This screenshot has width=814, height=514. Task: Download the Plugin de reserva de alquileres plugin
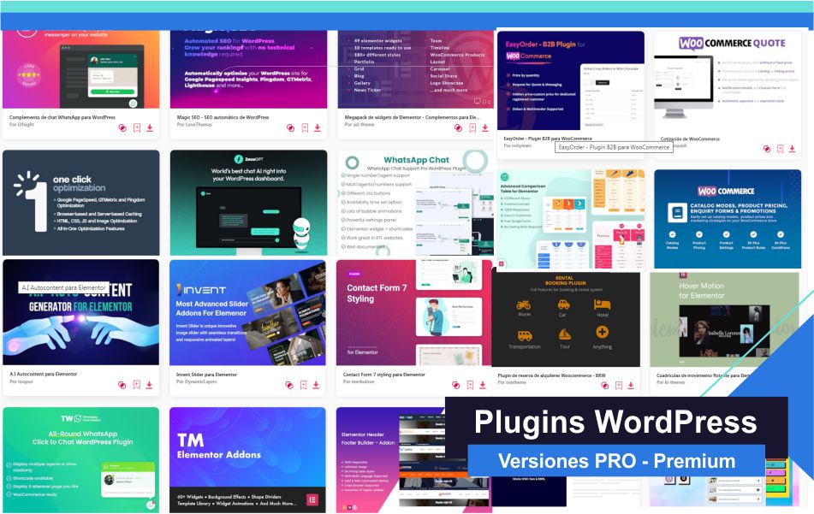pyautogui.click(x=631, y=386)
